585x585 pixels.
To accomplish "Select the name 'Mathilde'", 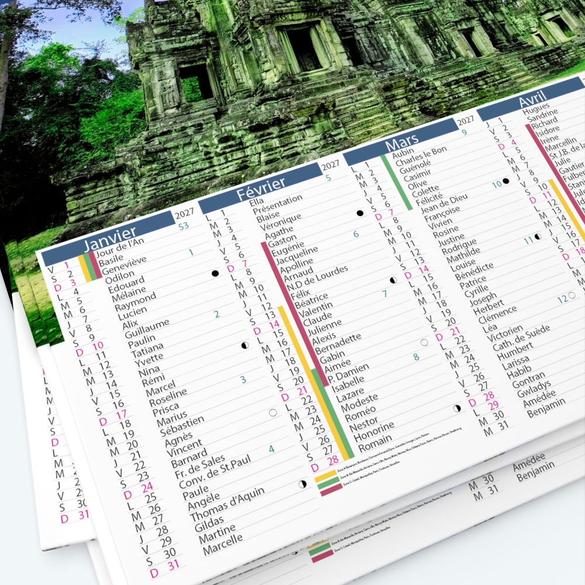I will click(463, 256).
